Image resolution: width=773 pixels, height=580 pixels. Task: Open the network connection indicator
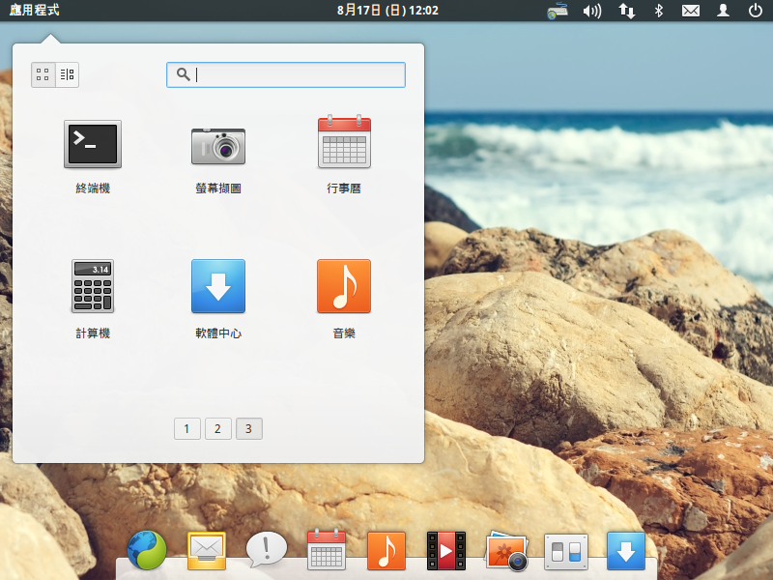pos(626,11)
